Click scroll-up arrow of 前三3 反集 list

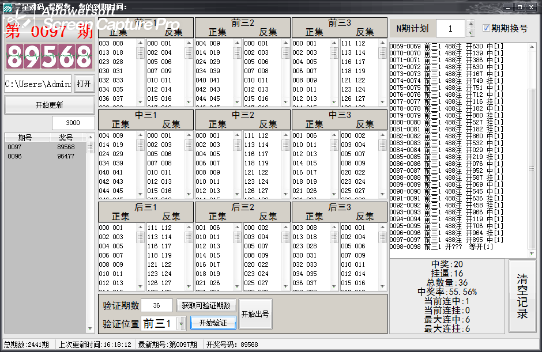coord(382,43)
